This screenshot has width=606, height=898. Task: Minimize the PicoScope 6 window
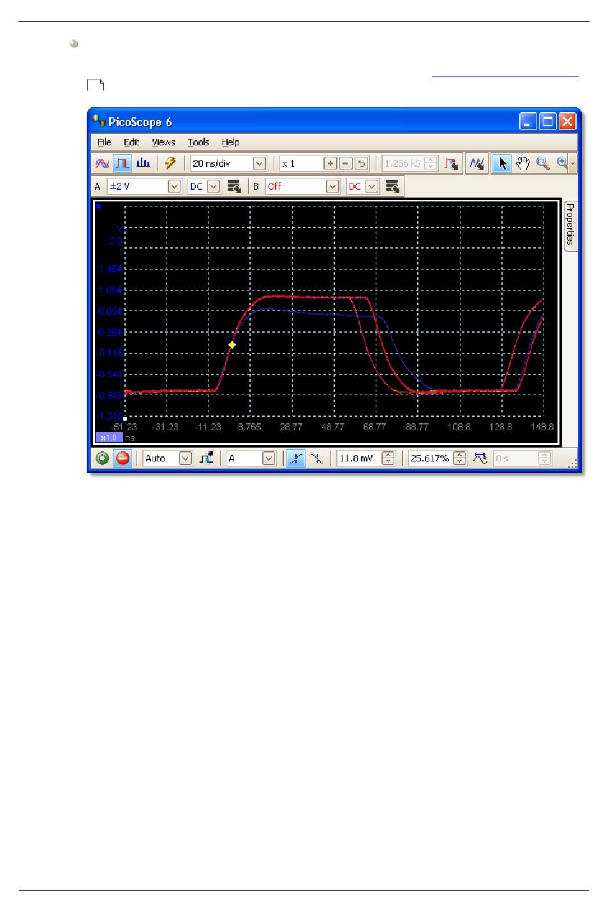coord(528,121)
